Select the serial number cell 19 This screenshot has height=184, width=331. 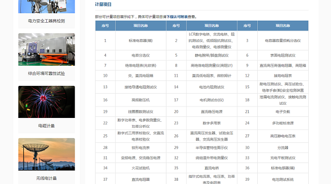click(105, 111)
